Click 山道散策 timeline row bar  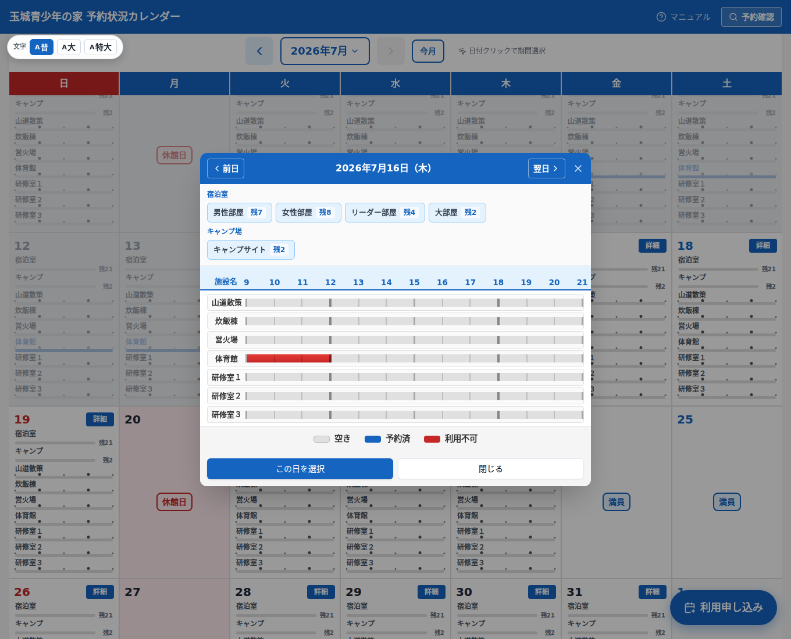point(415,303)
